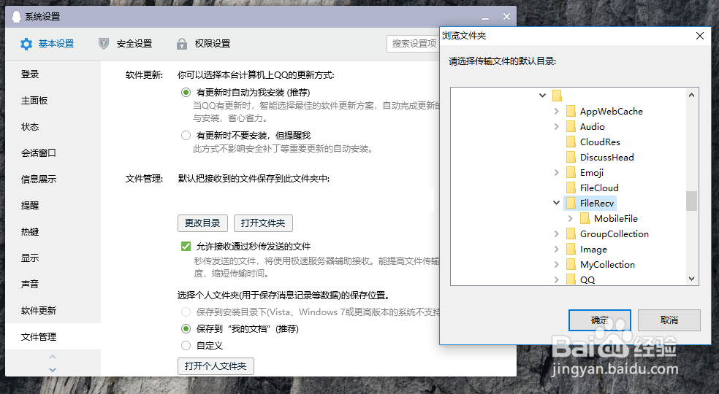The width and height of the screenshot is (719, 394).
Task: Open 主面板 settings in sidebar
Action: 53,101
